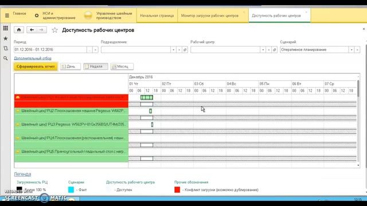Select the small load bar in РЦ3 row

152,125
